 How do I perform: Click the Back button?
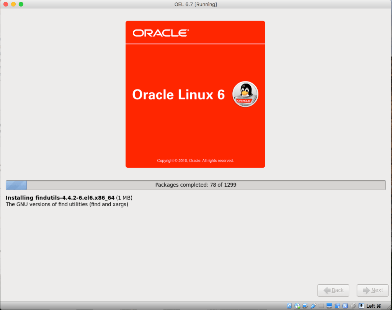[333, 290]
